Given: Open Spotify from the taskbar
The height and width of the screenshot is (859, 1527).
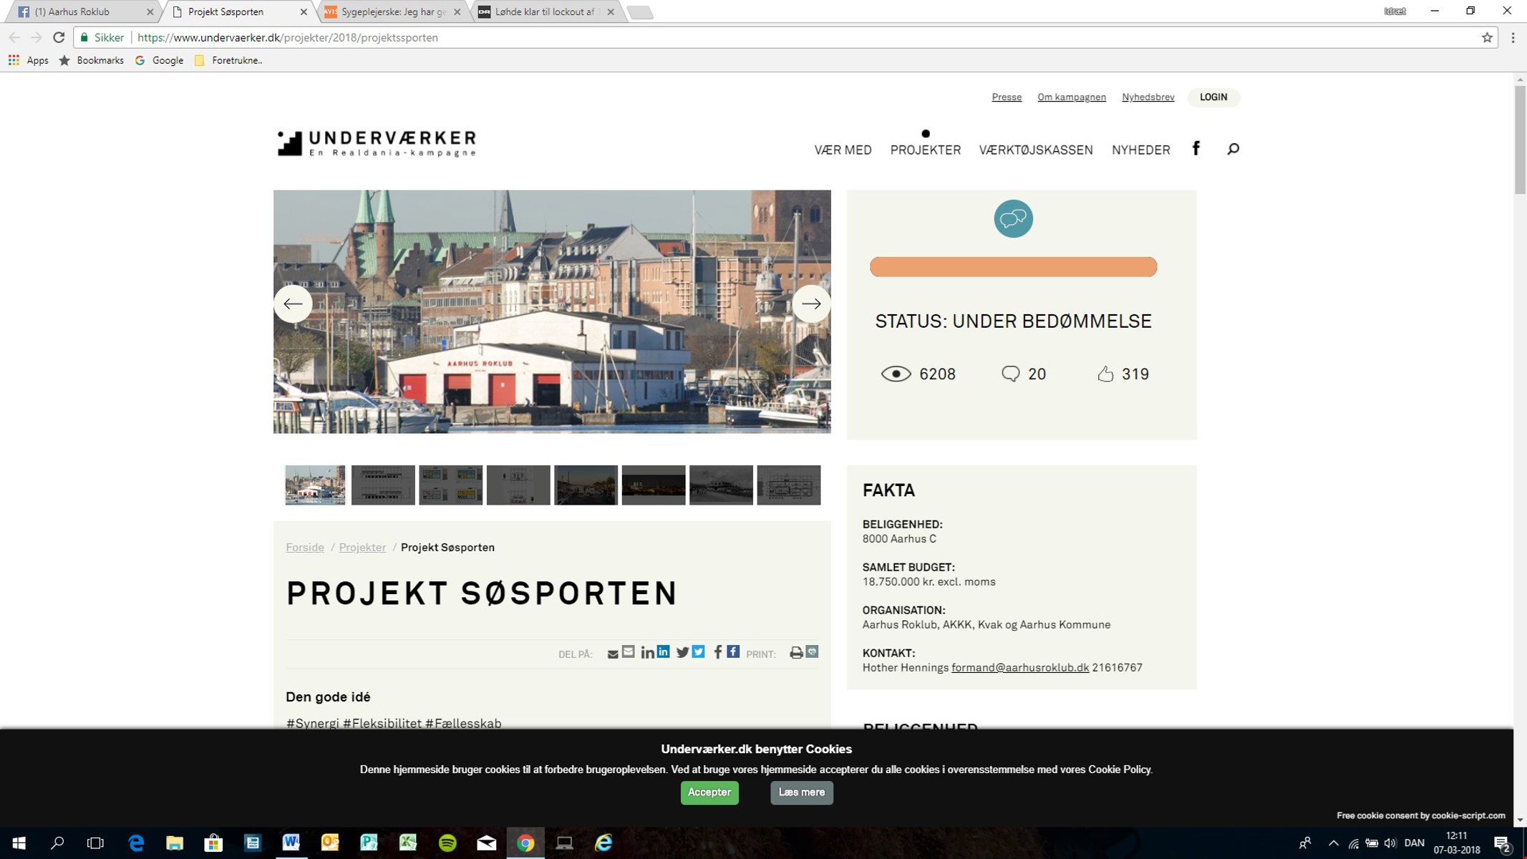Looking at the screenshot, I should [447, 843].
